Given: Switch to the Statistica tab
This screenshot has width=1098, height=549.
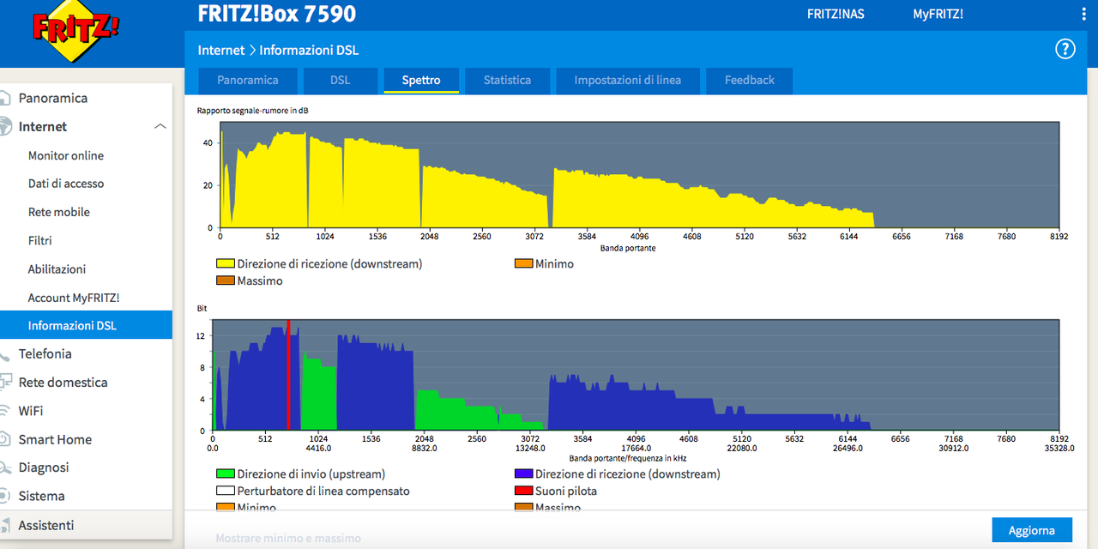Looking at the screenshot, I should [507, 81].
